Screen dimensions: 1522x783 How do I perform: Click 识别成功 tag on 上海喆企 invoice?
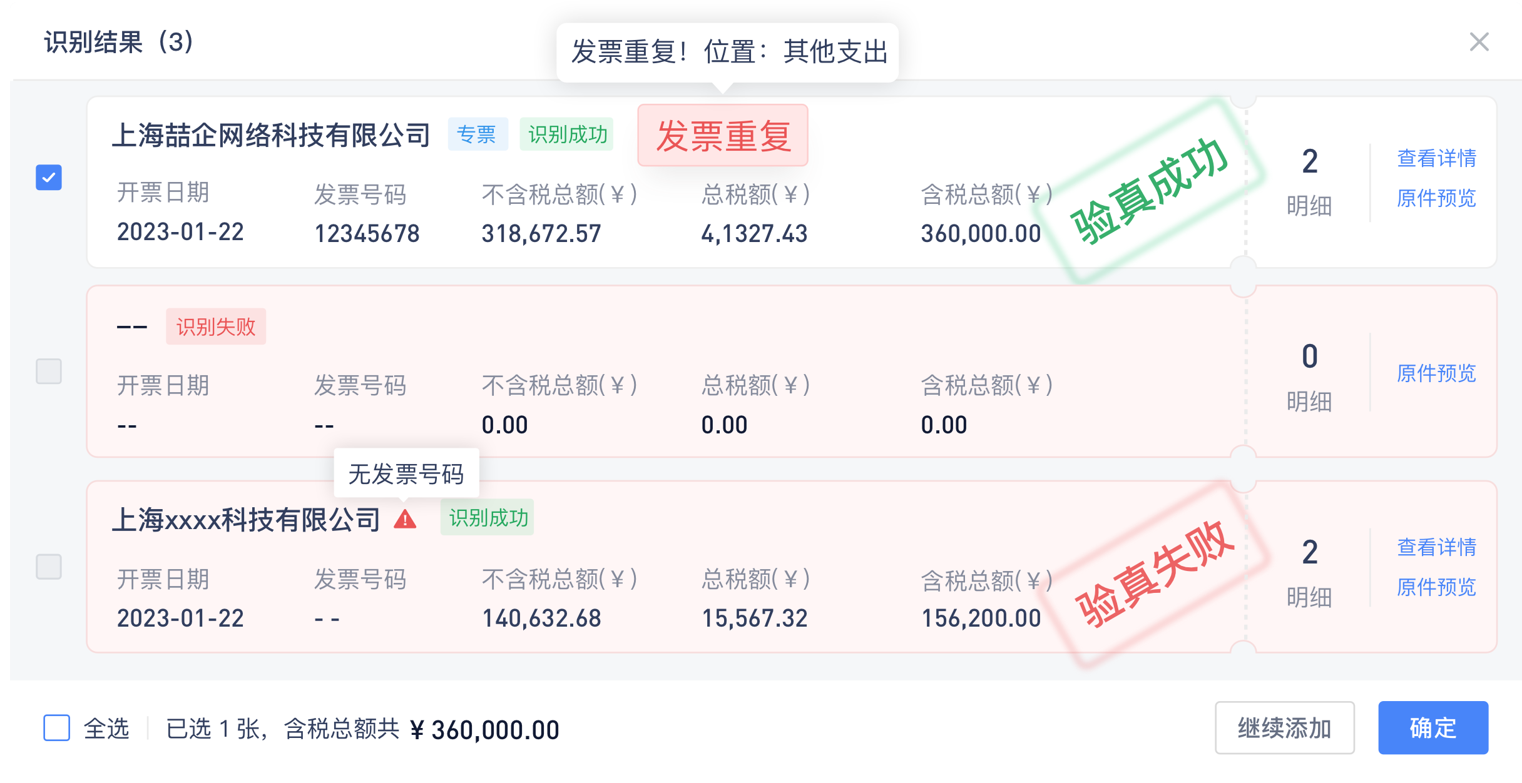pyautogui.click(x=567, y=134)
